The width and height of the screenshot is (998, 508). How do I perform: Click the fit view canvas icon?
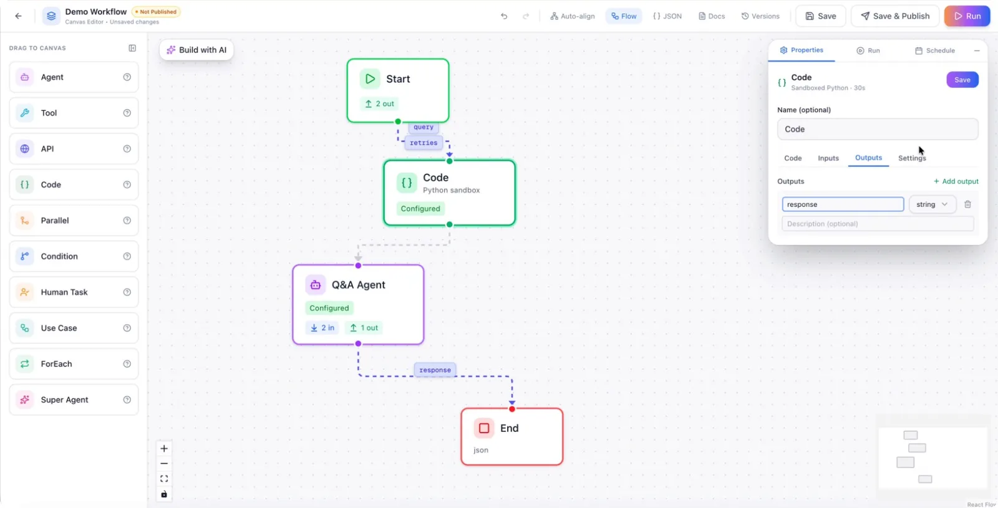(164, 479)
